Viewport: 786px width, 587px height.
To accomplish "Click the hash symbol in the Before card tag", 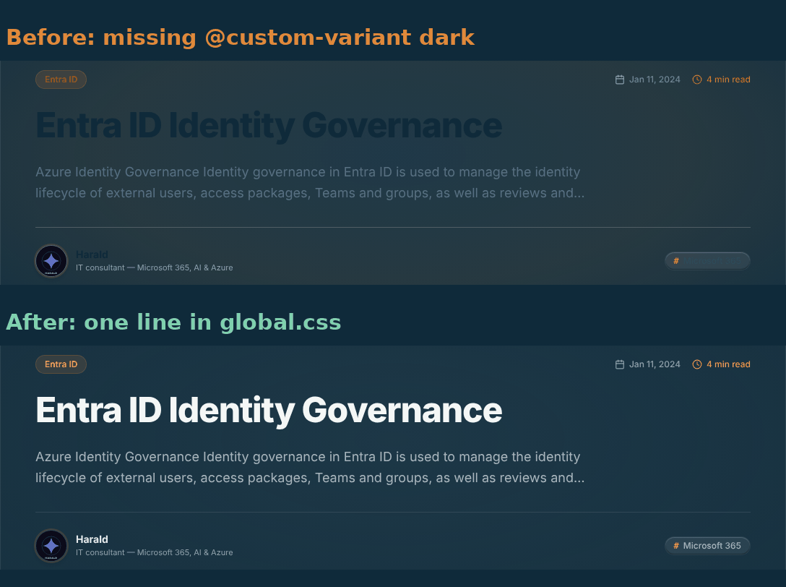I will [x=675, y=261].
